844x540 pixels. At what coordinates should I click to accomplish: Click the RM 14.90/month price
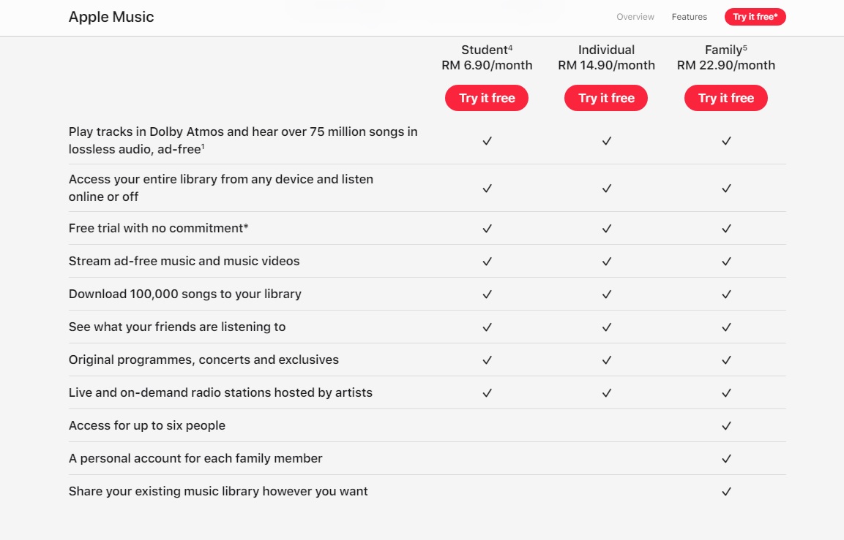tap(607, 65)
